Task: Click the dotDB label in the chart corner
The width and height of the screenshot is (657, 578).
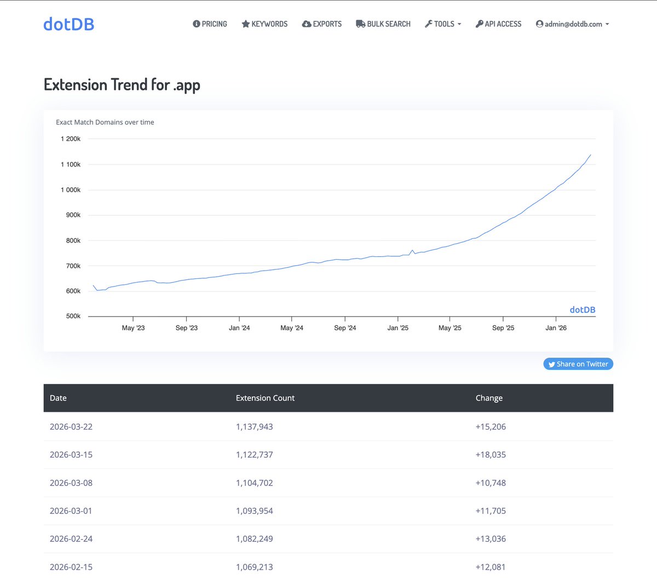Action: point(583,310)
